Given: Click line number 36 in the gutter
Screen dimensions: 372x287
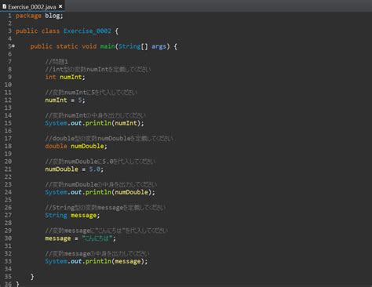Looking at the screenshot, I should point(8,284).
